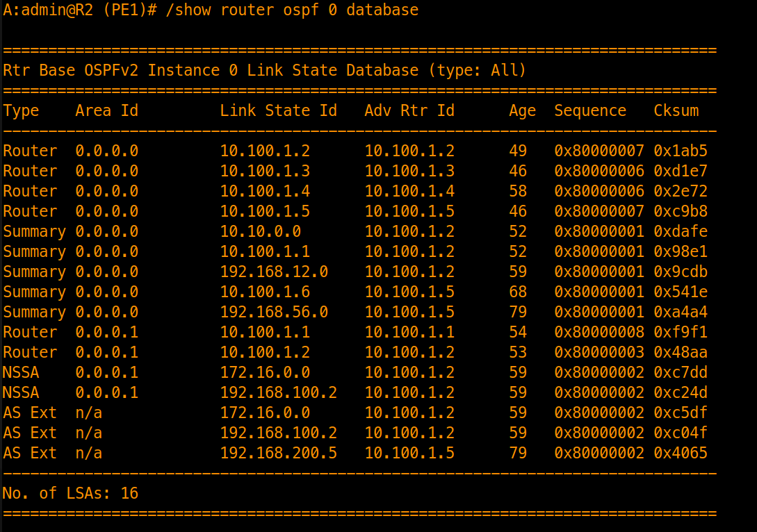This screenshot has height=532, width=757.
Task: Click Link State Id 192.168.56.0
Action: pos(274,312)
